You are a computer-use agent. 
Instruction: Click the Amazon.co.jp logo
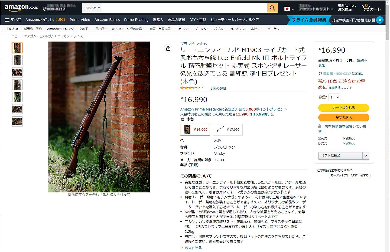(21, 8)
